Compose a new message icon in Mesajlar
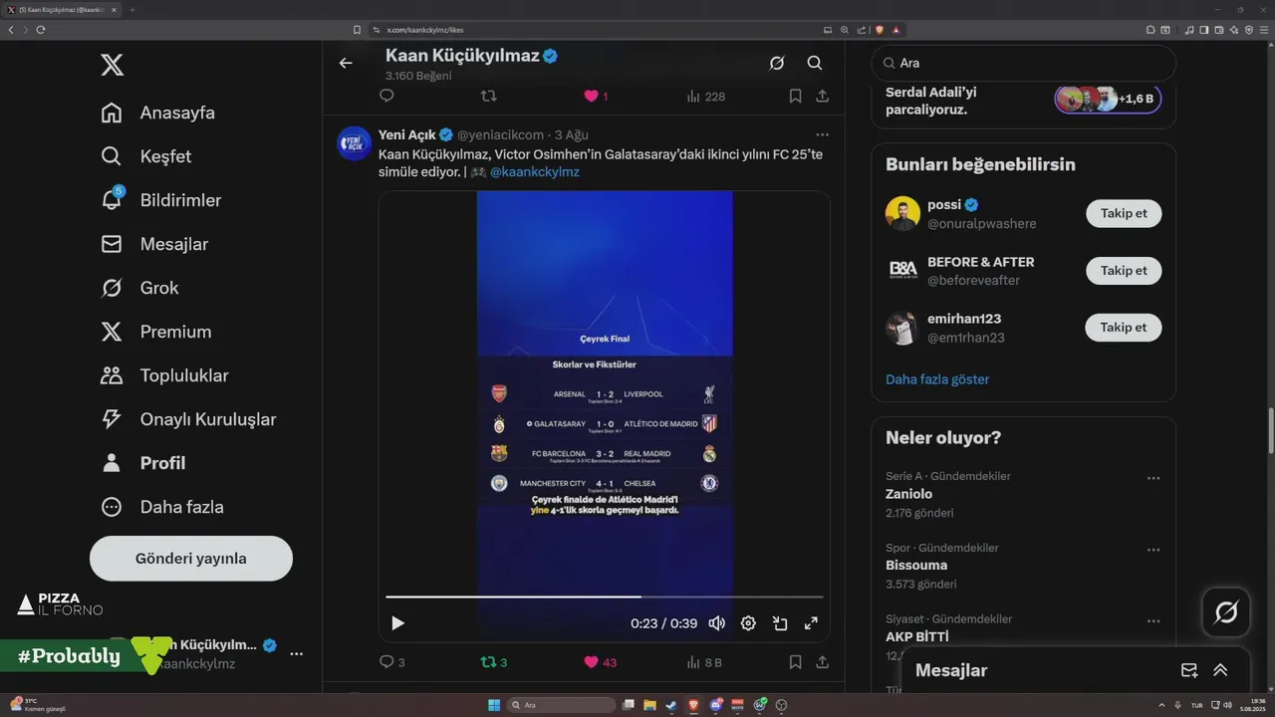This screenshot has width=1275, height=717. coord(1189,670)
